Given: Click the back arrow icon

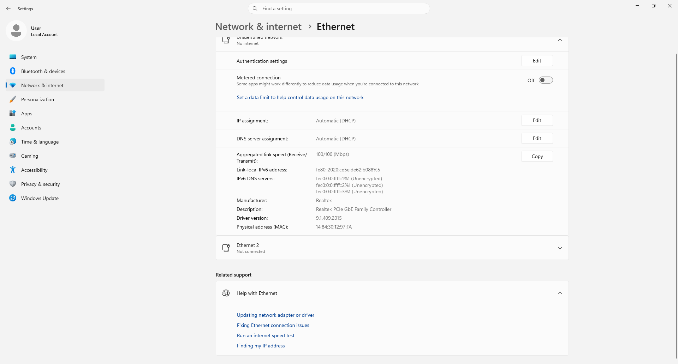Looking at the screenshot, I should 8,8.
